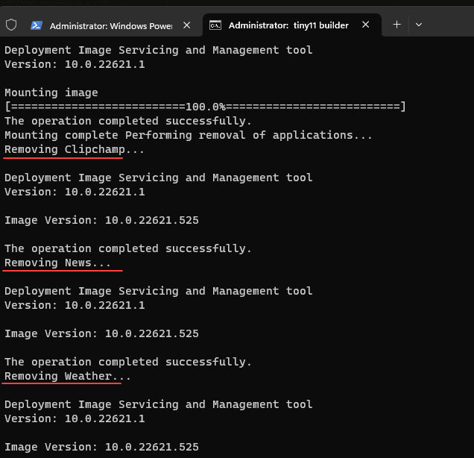Click the administrator shield icon
474x458 pixels.
(x=11, y=25)
